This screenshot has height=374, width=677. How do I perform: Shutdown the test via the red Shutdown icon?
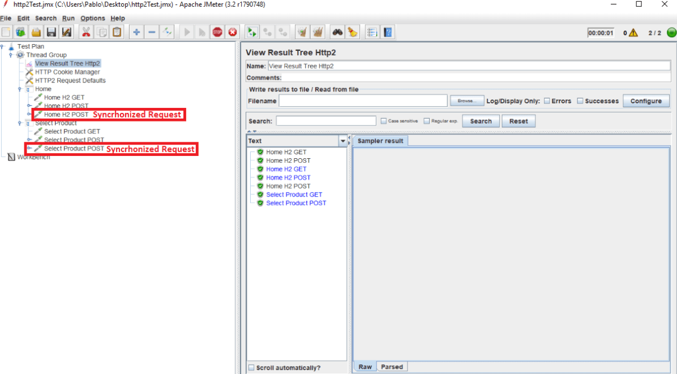[232, 32]
